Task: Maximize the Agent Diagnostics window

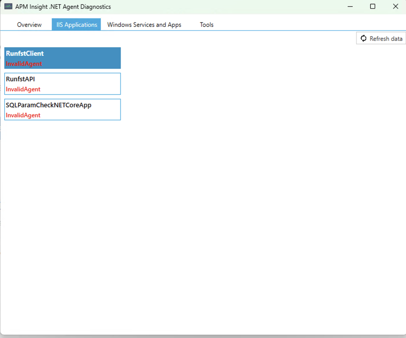Action: (372, 7)
